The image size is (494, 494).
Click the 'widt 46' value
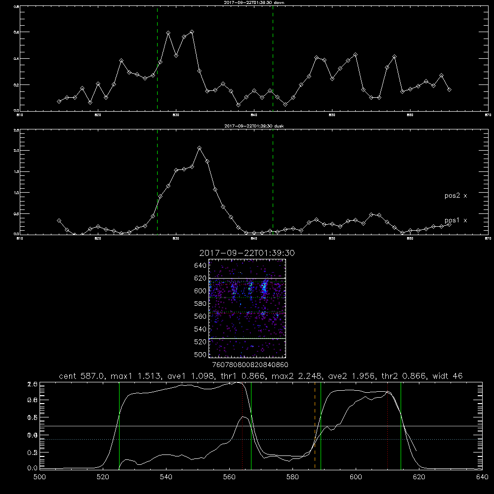tap(448, 376)
